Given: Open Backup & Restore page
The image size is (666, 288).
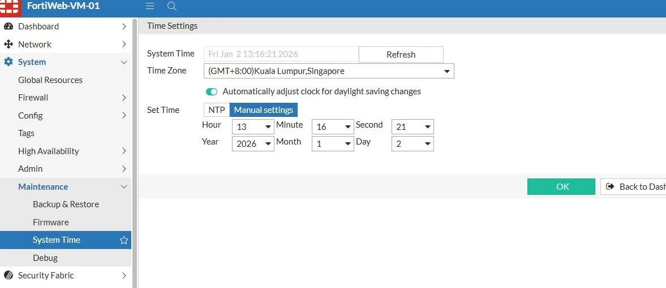Looking at the screenshot, I should (x=66, y=204).
